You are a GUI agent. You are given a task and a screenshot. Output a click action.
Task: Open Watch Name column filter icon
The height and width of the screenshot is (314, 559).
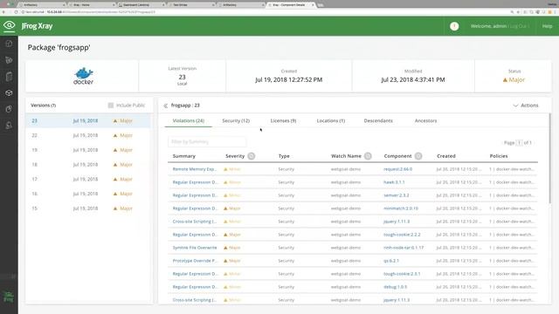[x=368, y=156]
